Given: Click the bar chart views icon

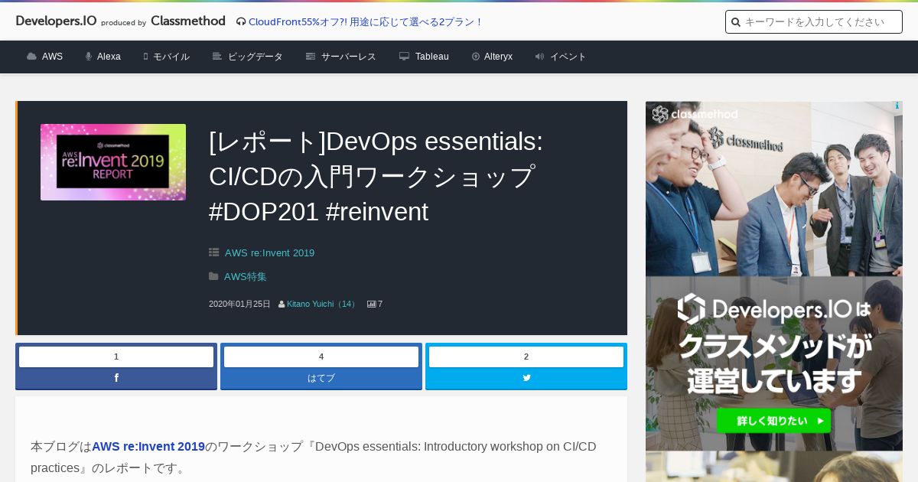Looking at the screenshot, I should [372, 304].
